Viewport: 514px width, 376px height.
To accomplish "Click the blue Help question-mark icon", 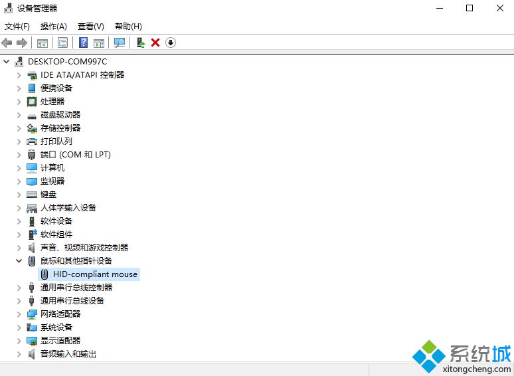I will pos(84,43).
